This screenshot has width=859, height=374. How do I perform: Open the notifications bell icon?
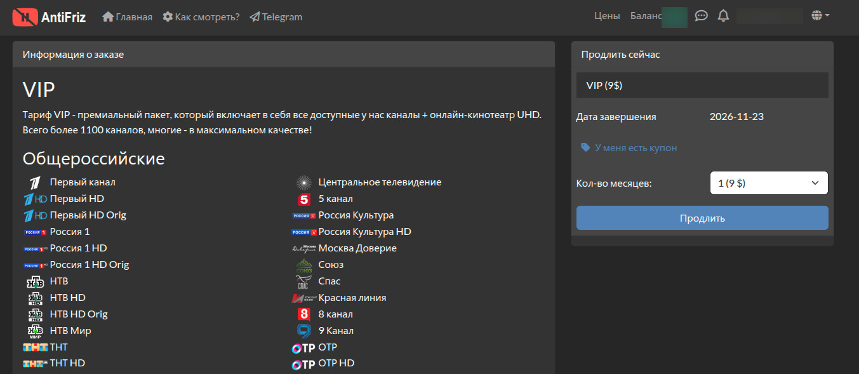point(723,16)
